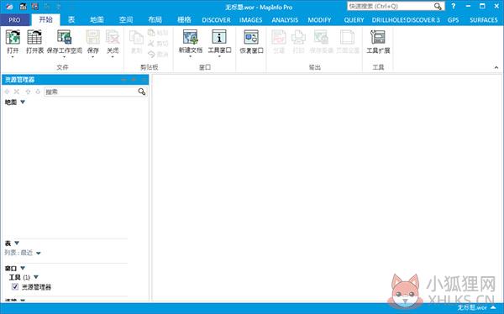
Task: Open the 工具扩展 (Tool Extensions) wrench icon
Action: [378, 37]
